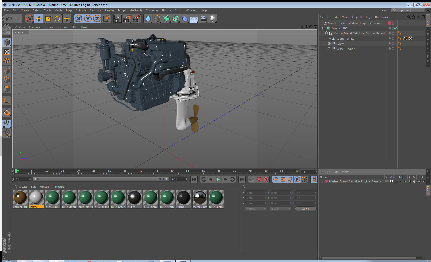Toggle Snap magnet icon
The width and height of the screenshot is (431, 262).
7,112
